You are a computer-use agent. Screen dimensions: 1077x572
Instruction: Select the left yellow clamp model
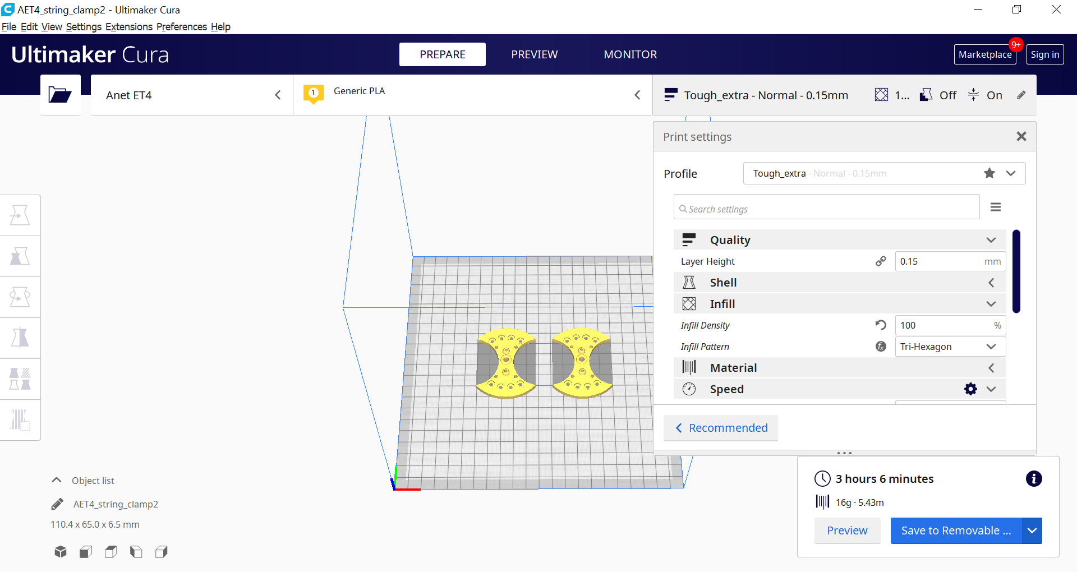coord(506,363)
